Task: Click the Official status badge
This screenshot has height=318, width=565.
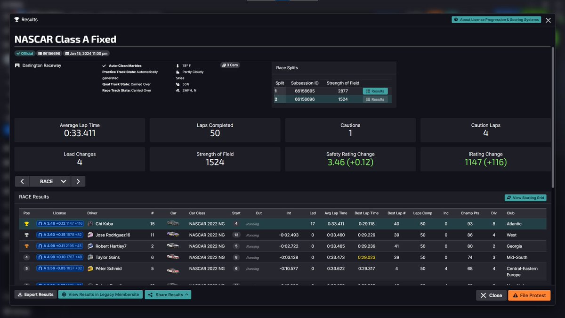Action: click(x=25, y=54)
